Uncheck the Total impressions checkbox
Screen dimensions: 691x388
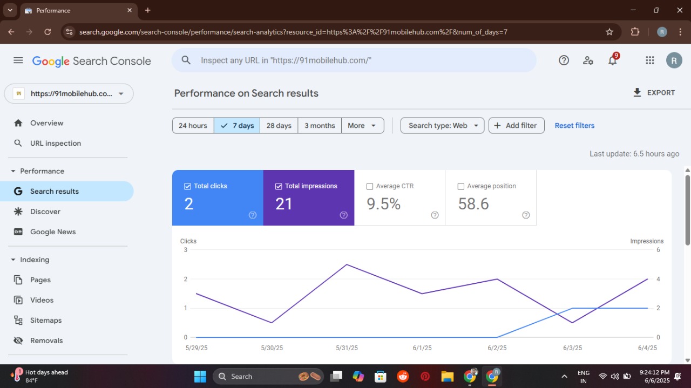[279, 186]
